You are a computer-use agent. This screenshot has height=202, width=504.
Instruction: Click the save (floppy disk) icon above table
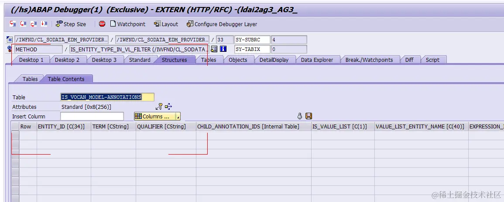(x=309, y=116)
